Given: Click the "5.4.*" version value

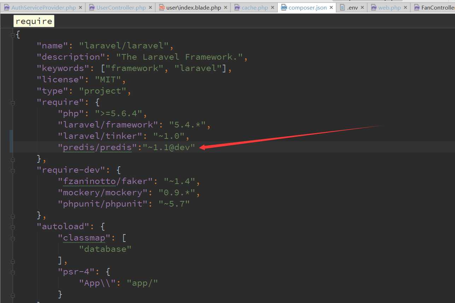Looking at the screenshot, I should [x=188, y=125].
